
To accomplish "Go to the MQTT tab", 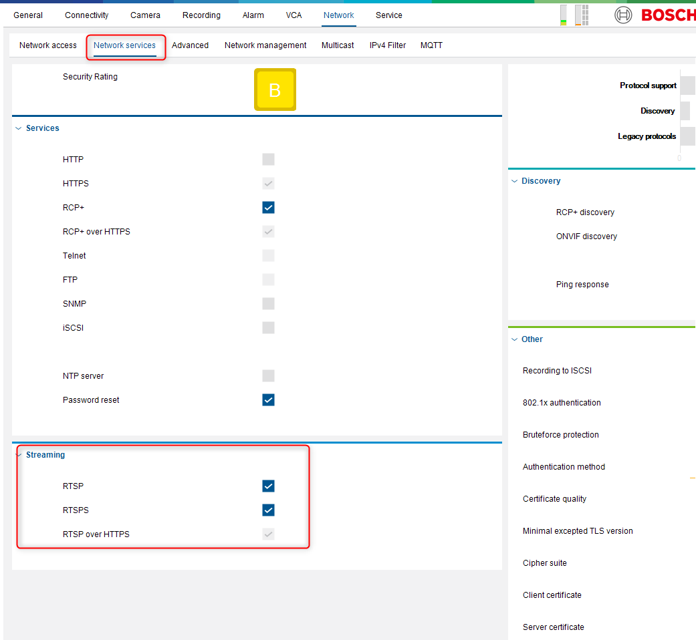I will pyautogui.click(x=431, y=45).
